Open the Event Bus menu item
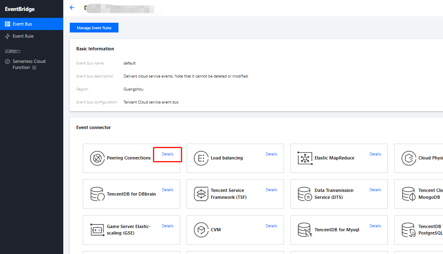The width and height of the screenshot is (443, 254). pos(22,24)
